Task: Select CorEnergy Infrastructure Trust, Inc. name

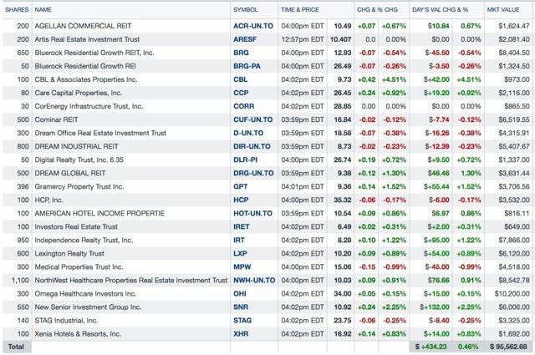Action: coord(89,106)
